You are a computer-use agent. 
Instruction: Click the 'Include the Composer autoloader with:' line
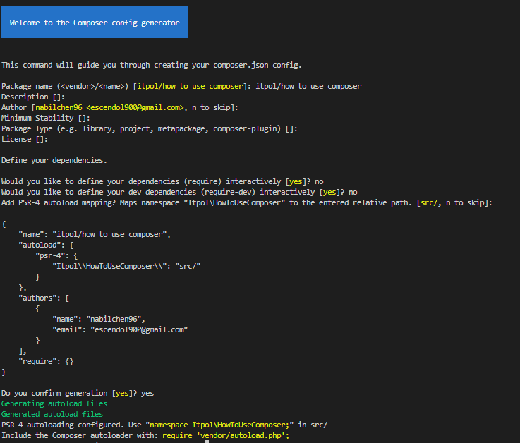click(145, 436)
